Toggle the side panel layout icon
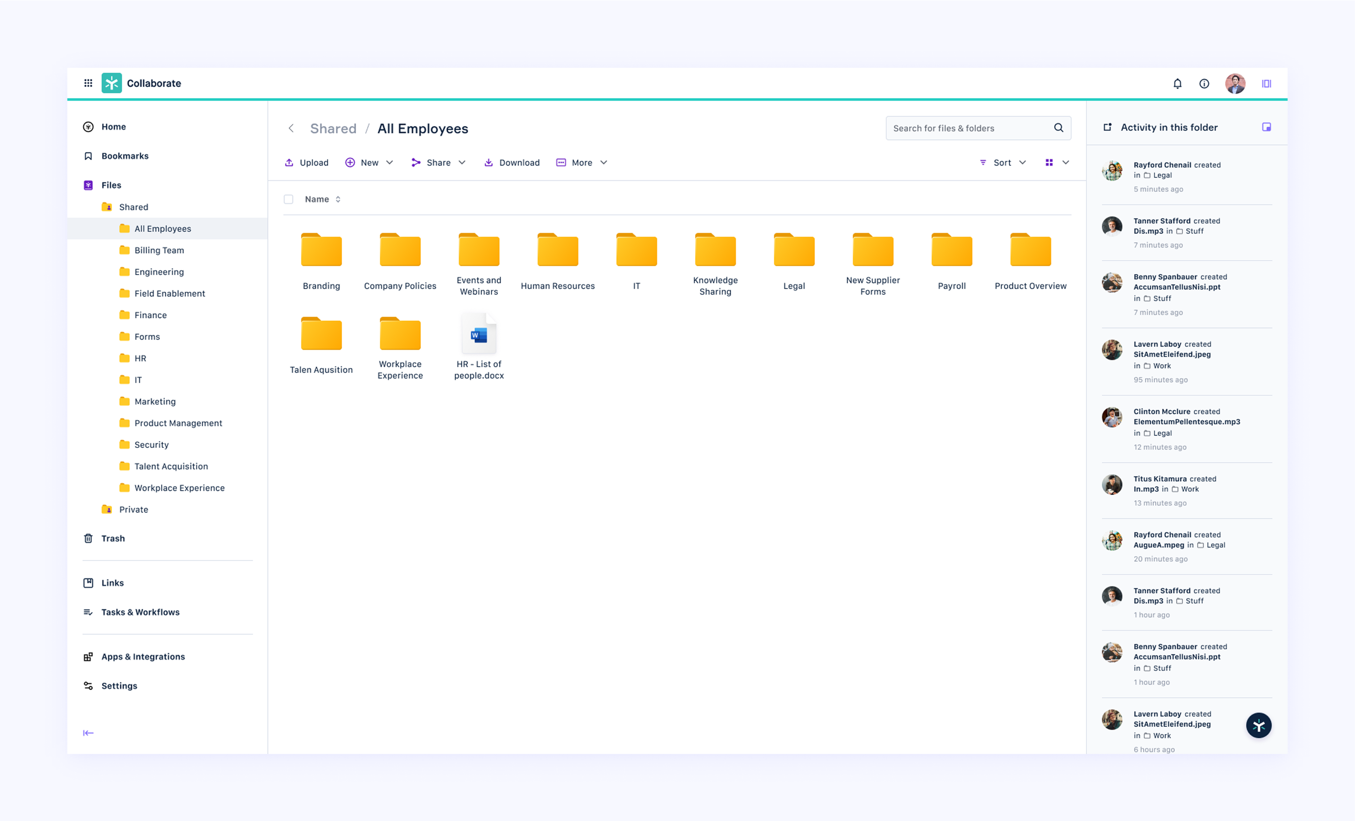 1266,84
